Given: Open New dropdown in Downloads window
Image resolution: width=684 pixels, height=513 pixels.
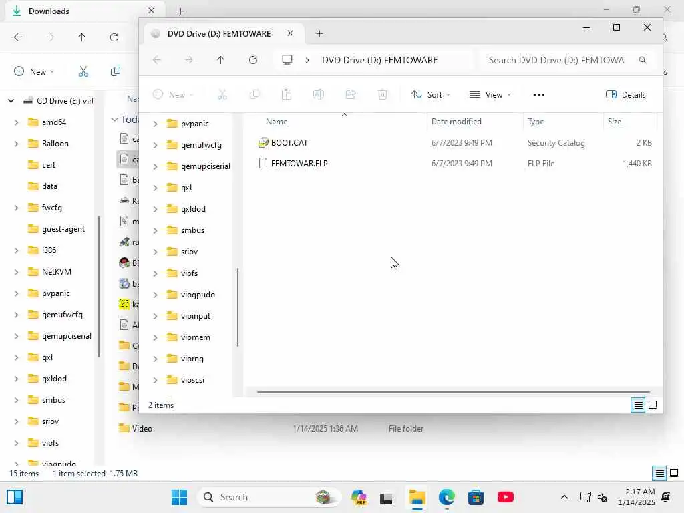Looking at the screenshot, I should [34, 71].
